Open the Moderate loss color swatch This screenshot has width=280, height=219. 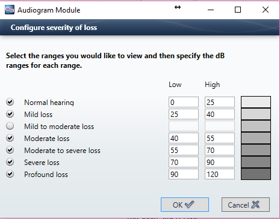click(256, 138)
